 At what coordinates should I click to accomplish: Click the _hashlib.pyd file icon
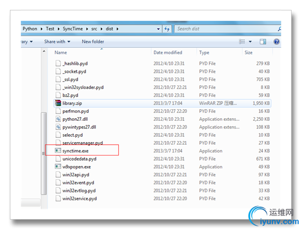click(58, 63)
